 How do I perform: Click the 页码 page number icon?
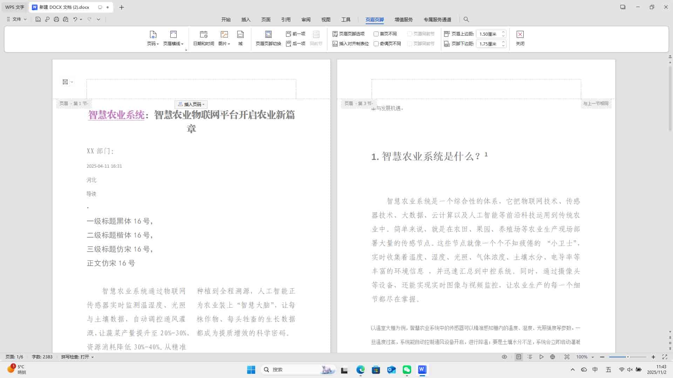pos(153,34)
